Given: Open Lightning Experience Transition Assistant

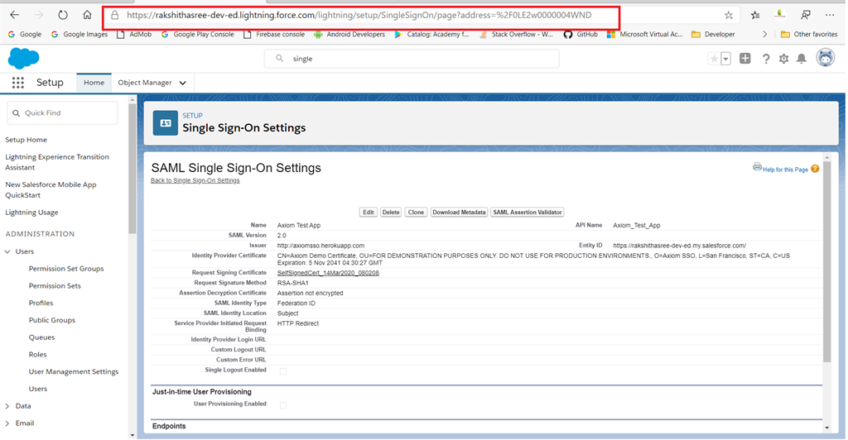Looking at the screenshot, I should point(57,162).
